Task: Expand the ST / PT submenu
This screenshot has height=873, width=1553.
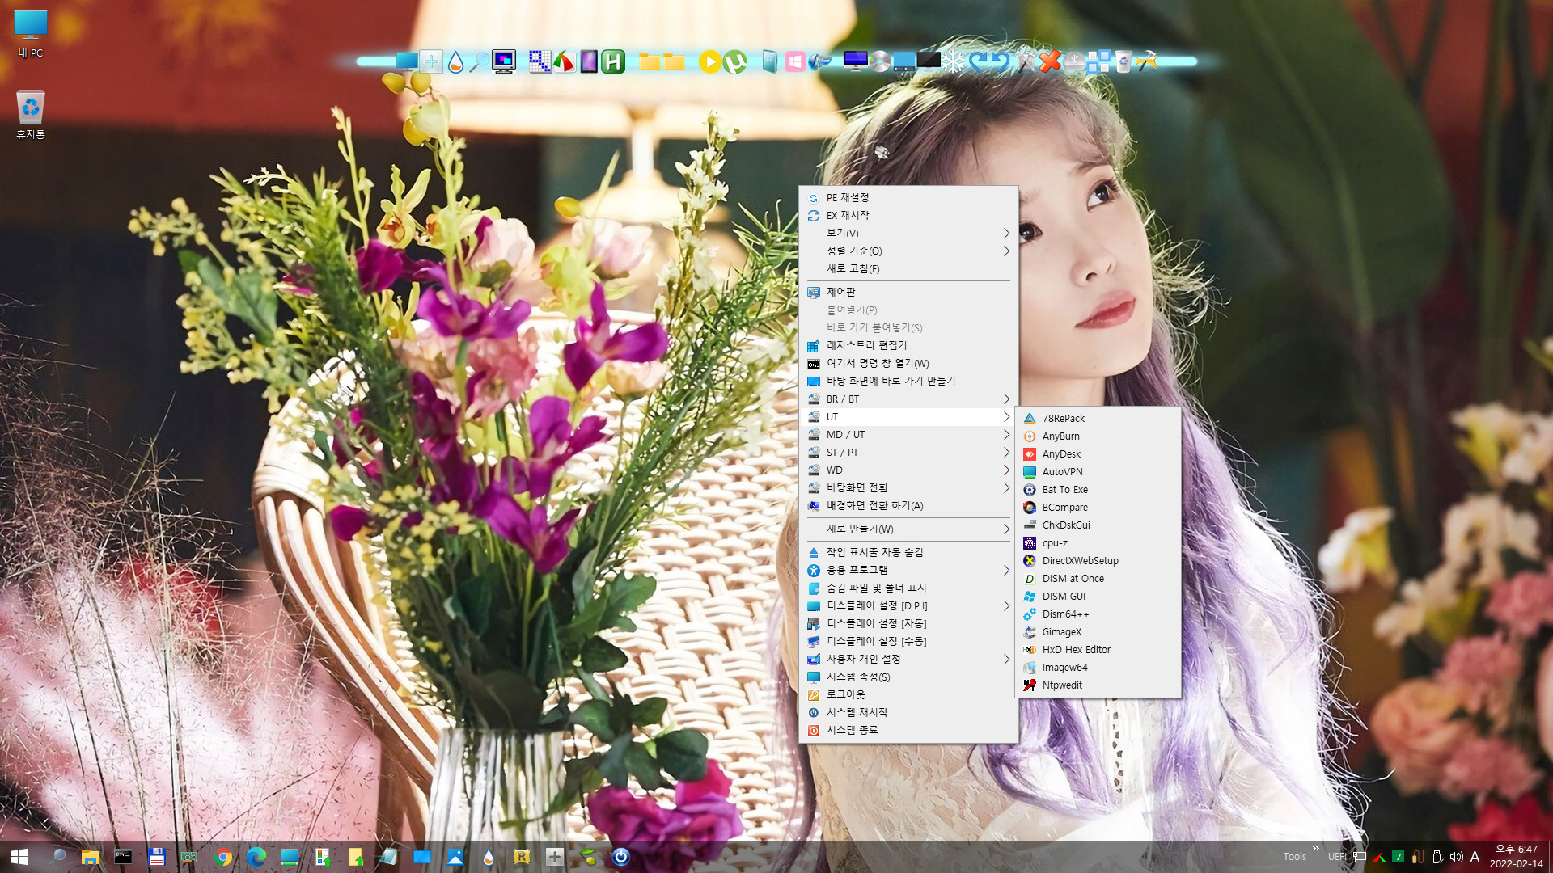Action: tap(908, 452)
